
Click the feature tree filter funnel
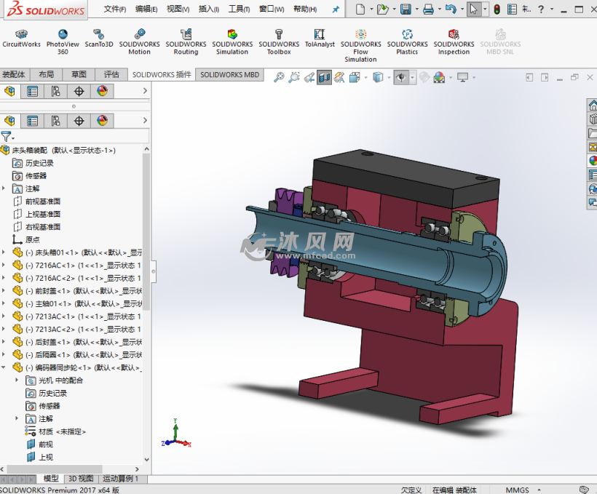pos(6,136)
